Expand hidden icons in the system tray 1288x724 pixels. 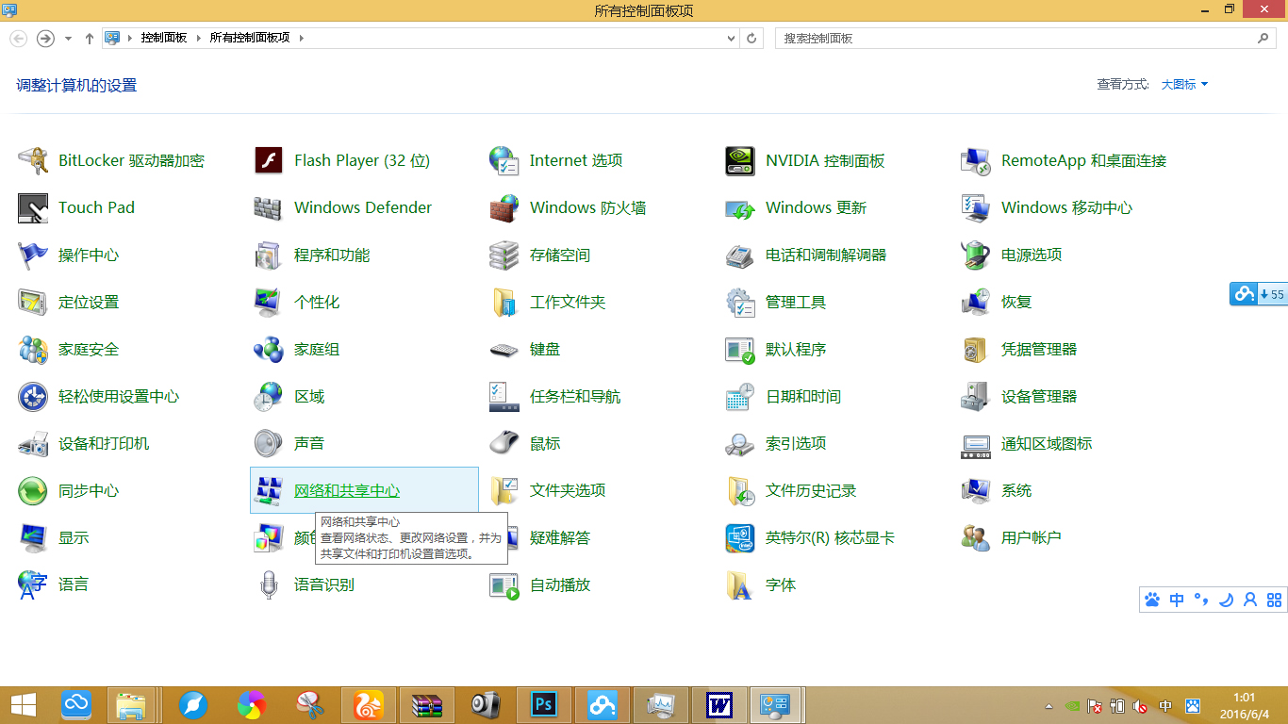1049,707
